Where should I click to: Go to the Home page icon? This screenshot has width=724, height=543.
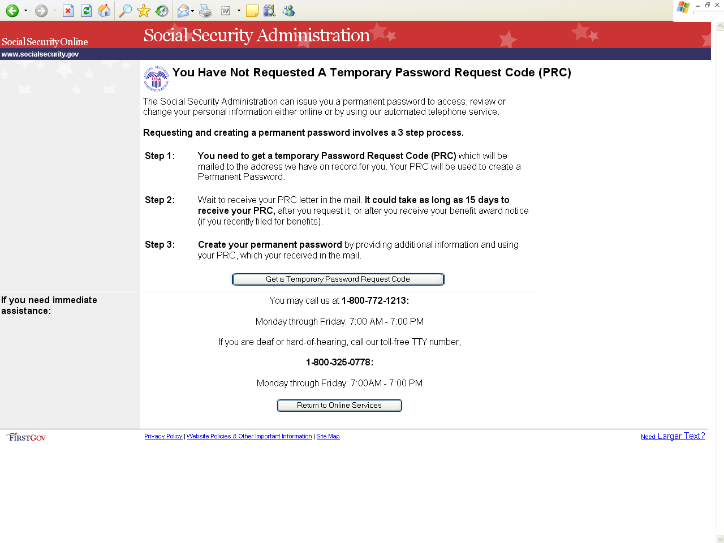tap(104, 11)
